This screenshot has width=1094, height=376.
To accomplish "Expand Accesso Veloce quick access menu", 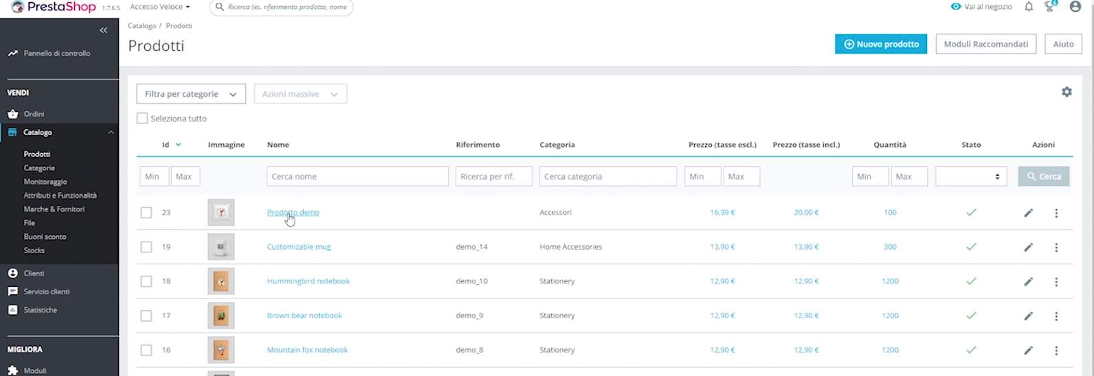I will [x=160, y=7].
